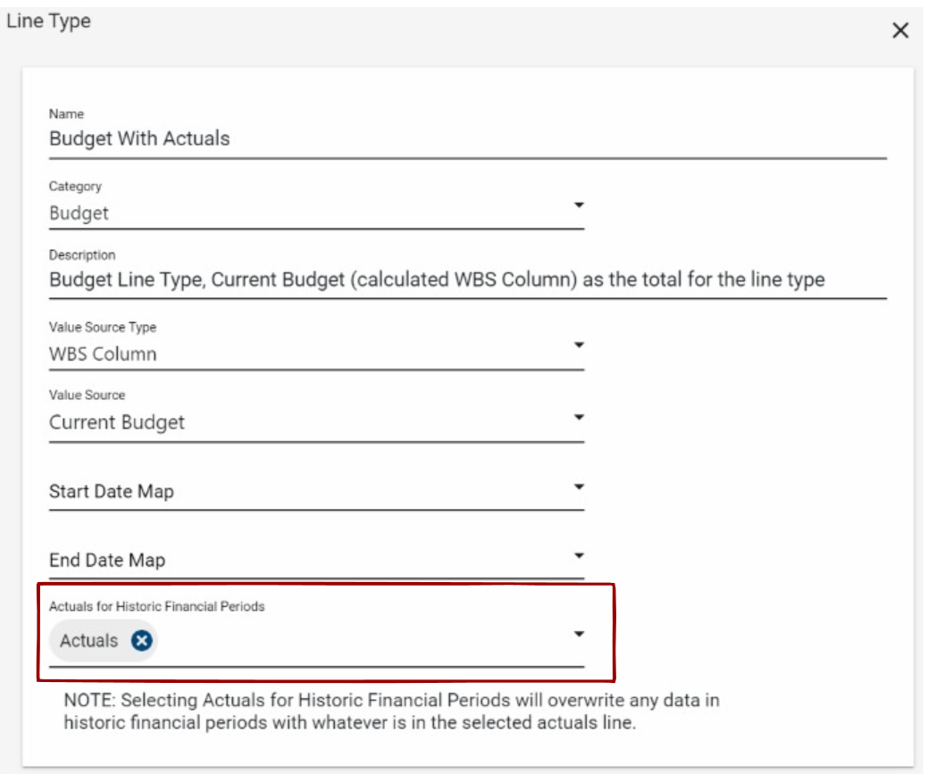The width and height of the screenshot is (928, 774).
Task: Select the Actuals chip
Action: pos(89,640)
